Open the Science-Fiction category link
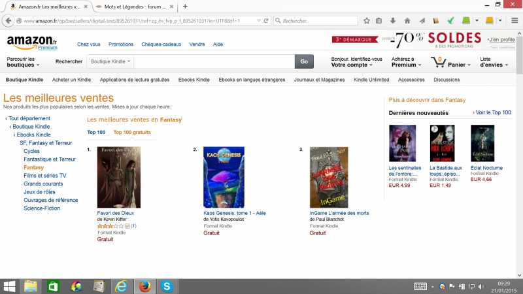523x294 pixels. click(x=42, y=208)
